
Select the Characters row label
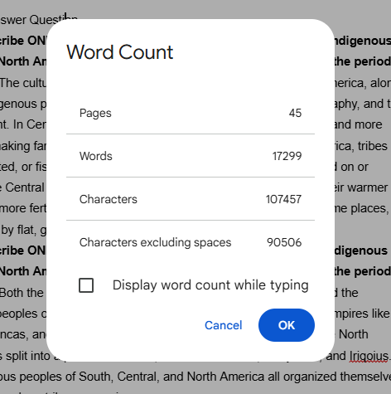point(109,199)
